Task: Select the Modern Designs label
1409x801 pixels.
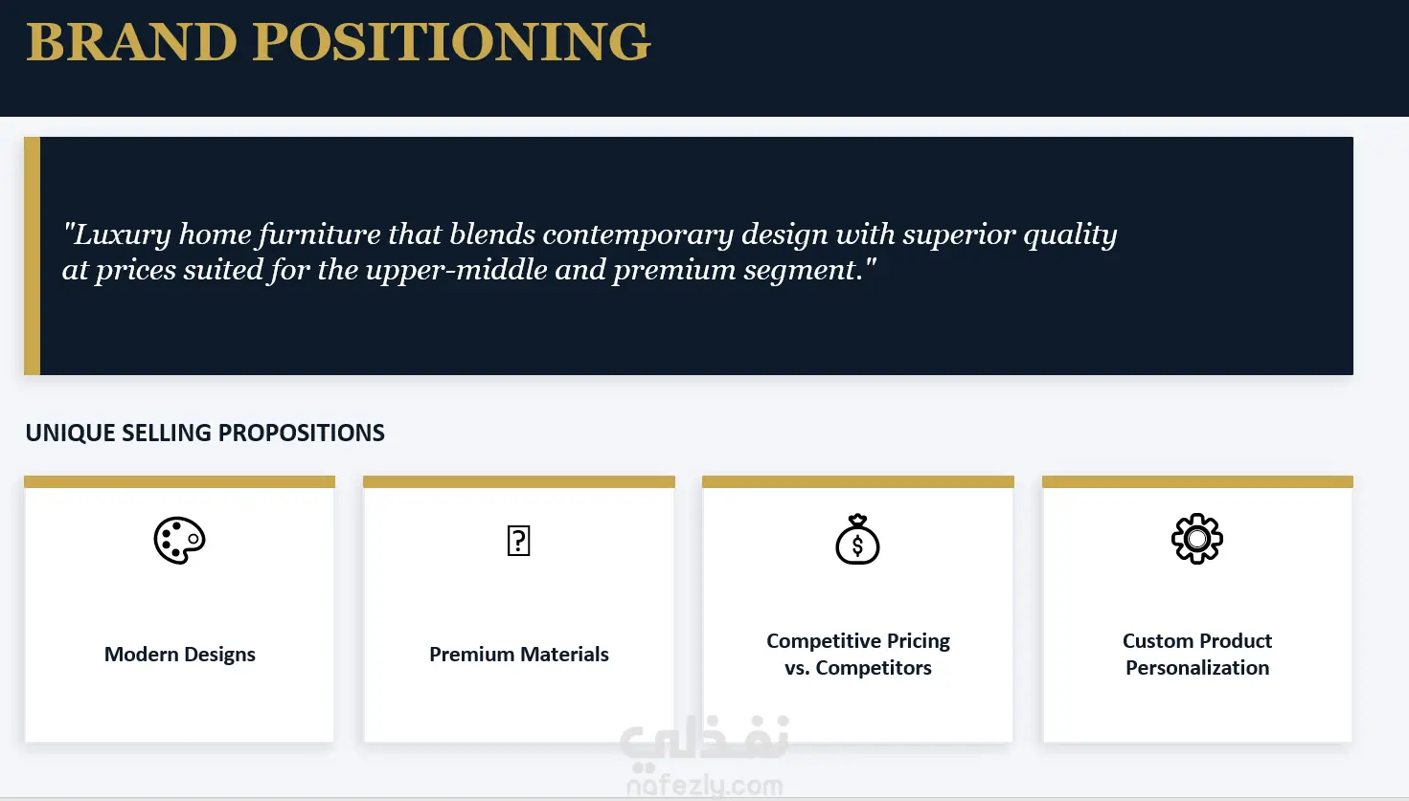Action: (180, 655)
